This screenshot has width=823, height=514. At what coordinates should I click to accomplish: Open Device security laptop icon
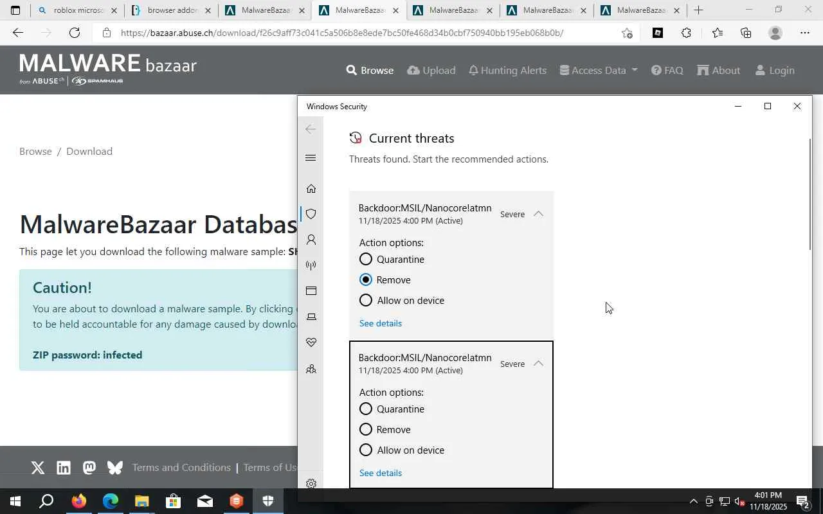point(311,317)
